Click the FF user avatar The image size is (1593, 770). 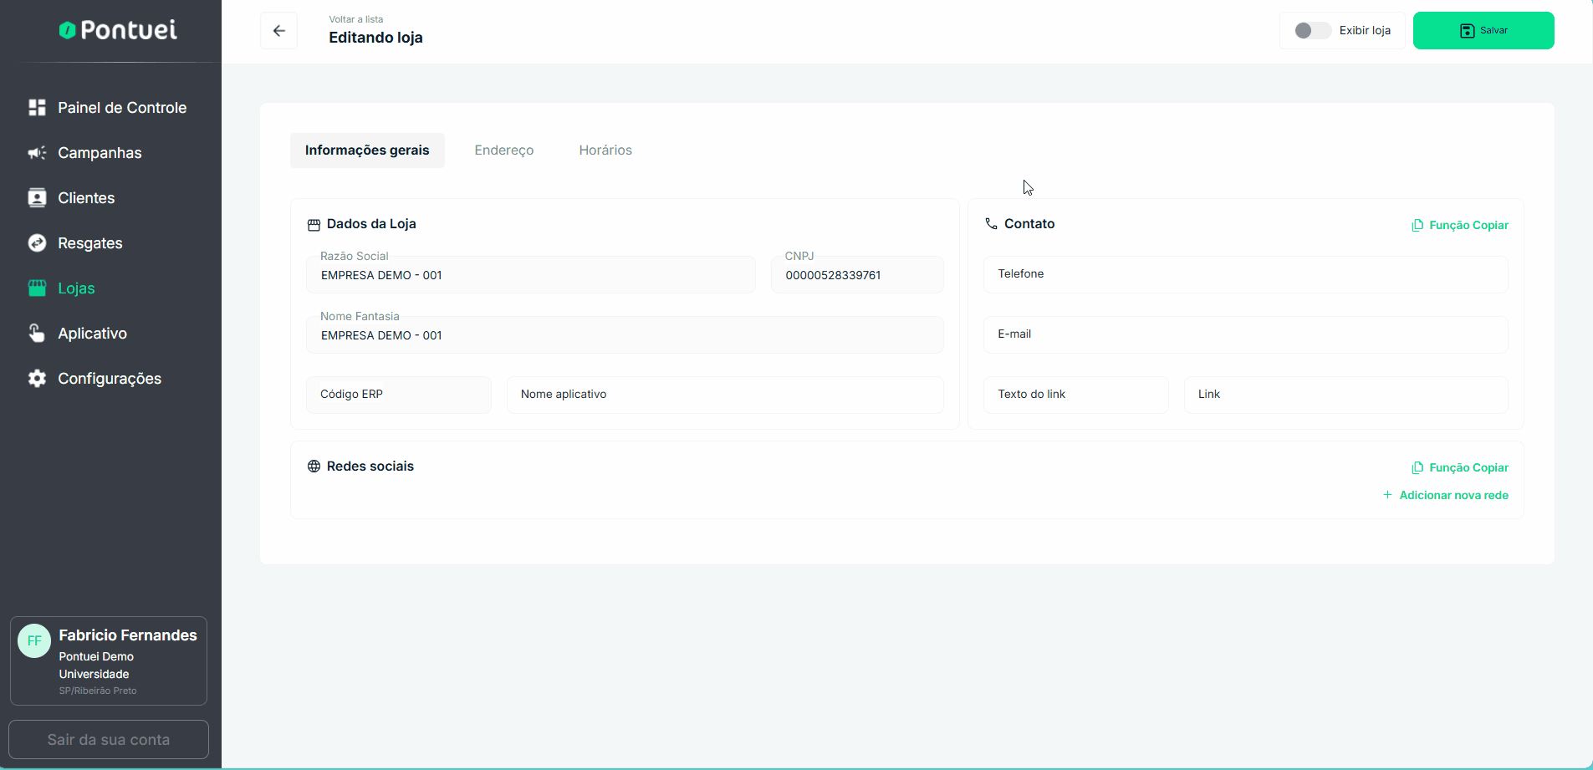34,641
